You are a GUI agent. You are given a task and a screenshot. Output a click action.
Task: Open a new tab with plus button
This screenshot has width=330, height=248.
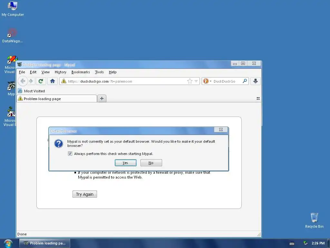coord(102,98)
